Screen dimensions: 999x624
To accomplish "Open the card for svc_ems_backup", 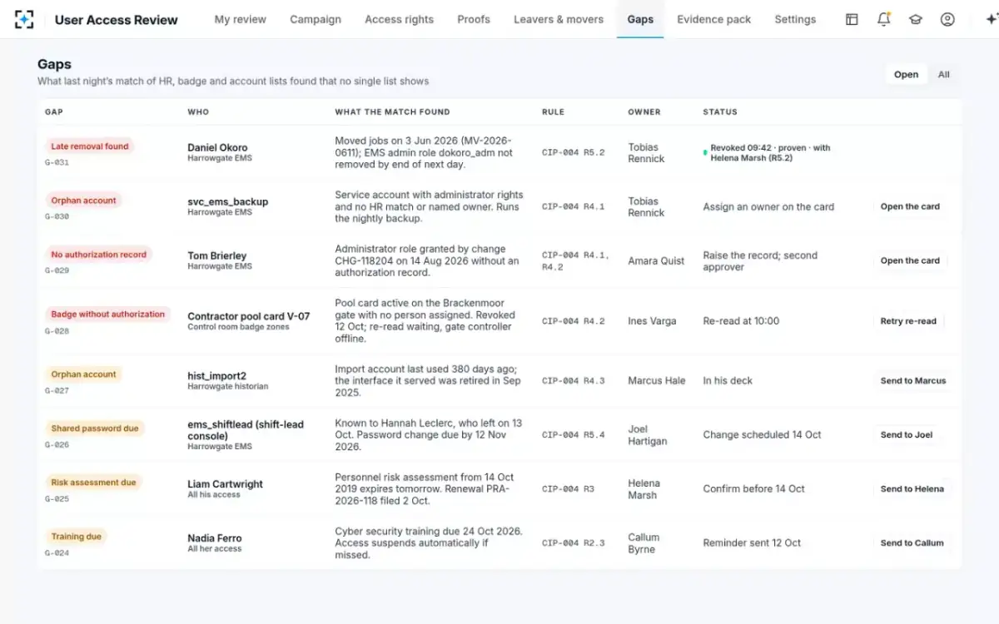I will 910,206.
